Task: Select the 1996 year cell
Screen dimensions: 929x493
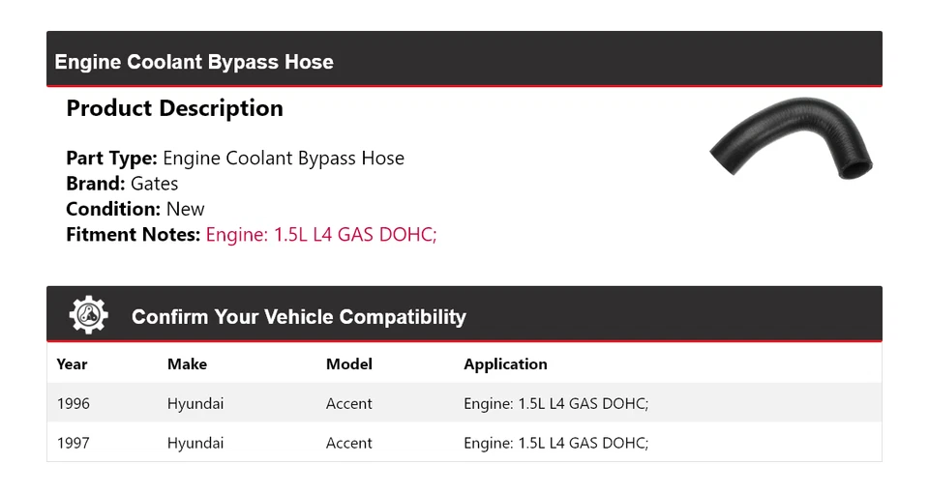Action: (x=73, y=404)
